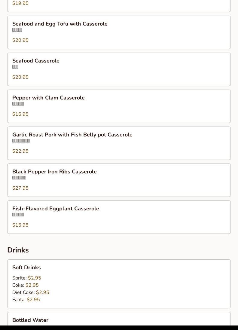
Task: Open the Fish-Flavored Eggplant Casserole item
Action: [x=56, y=209]
